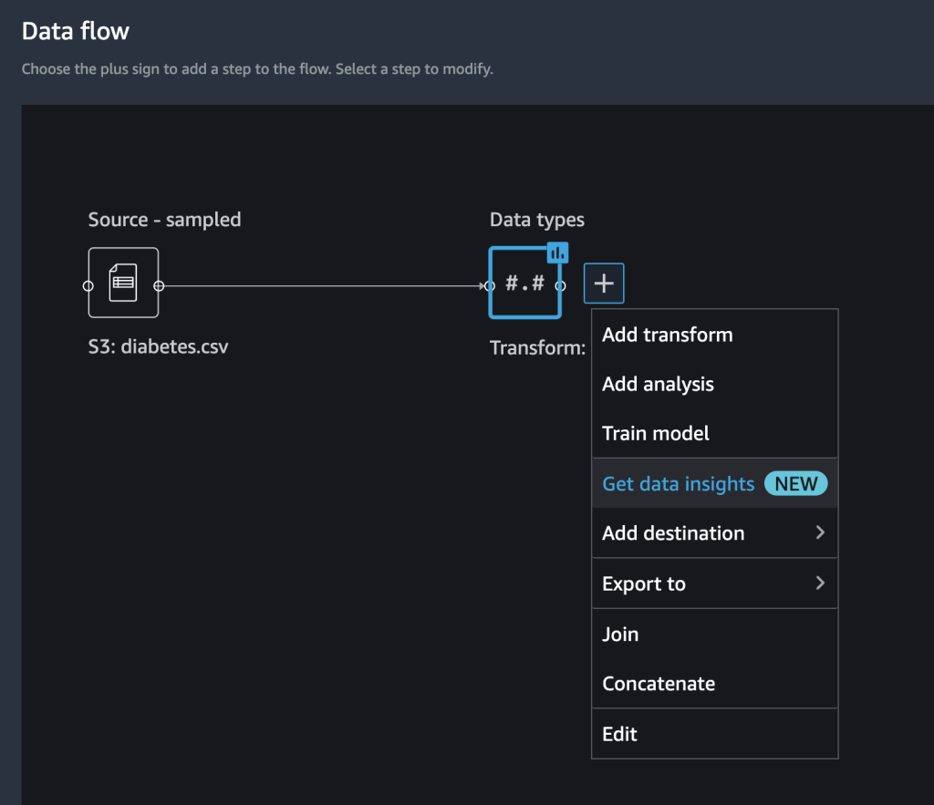The image size is (934, 805).
Task: Open Get data insights
Action: point(678,483)
